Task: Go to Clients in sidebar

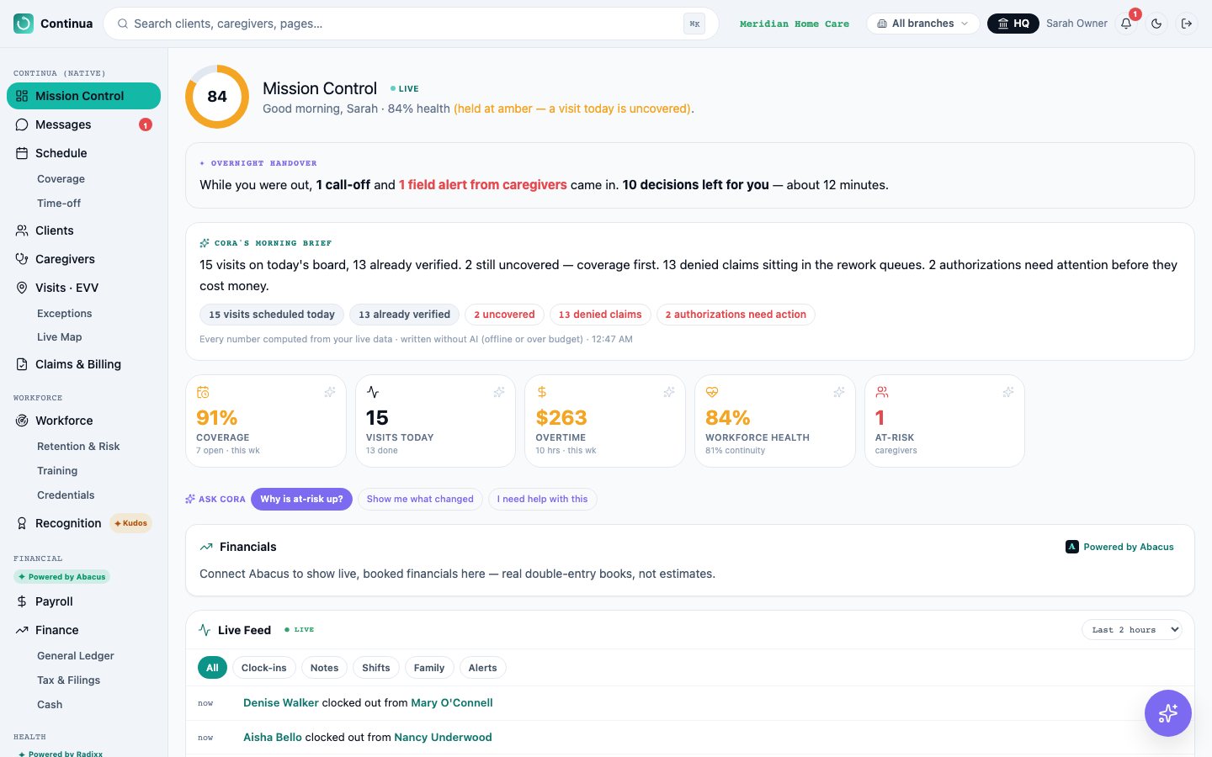Action: point(83,230)
